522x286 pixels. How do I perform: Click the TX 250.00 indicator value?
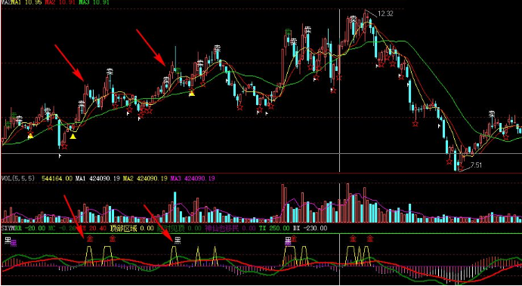(275, 228)
